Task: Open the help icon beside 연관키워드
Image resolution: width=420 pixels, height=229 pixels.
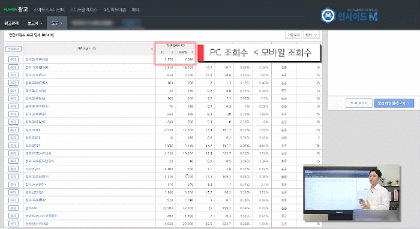Action: [x=94, y=49]
